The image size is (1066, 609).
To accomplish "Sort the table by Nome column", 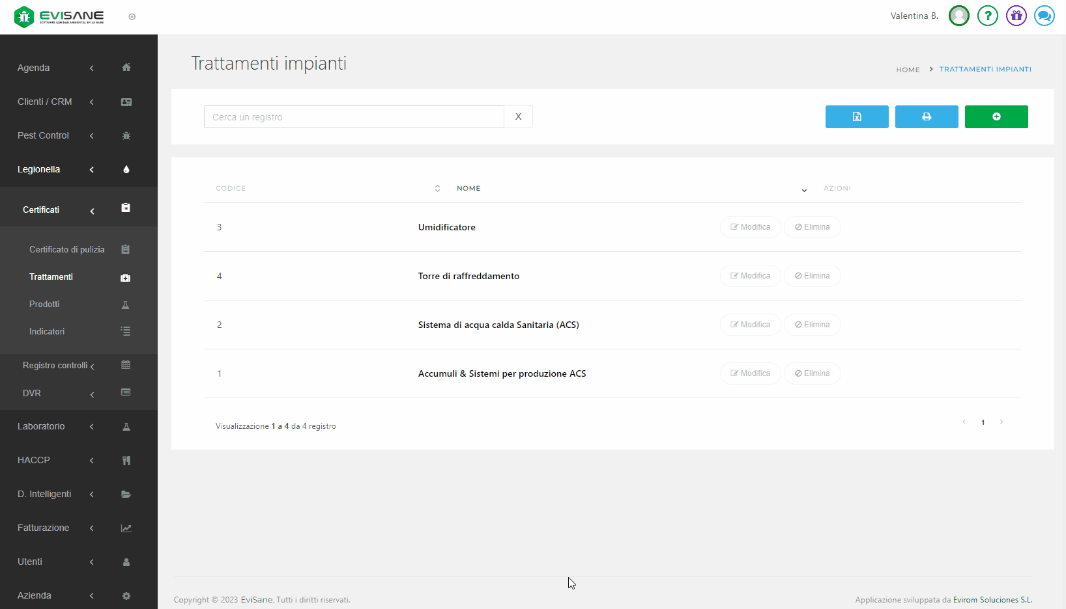I will [804, 189].
